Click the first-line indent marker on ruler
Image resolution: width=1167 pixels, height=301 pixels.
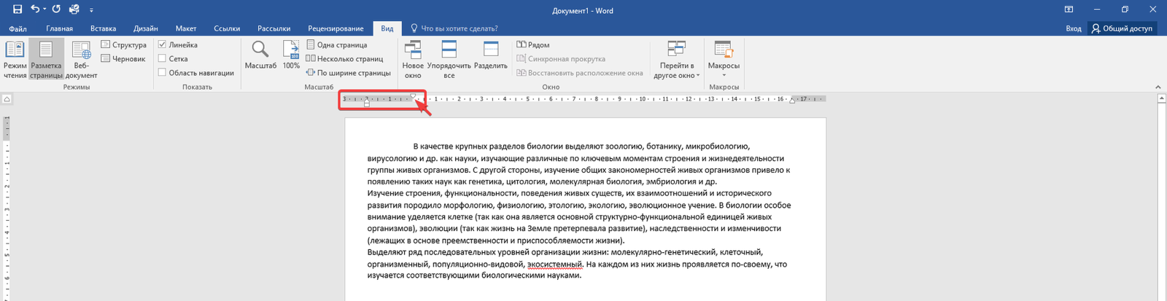tap(413, 95)
